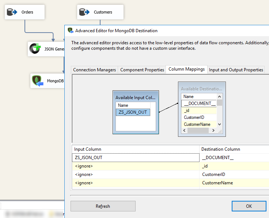Select __DOCUMENT__ in Available Destination Columns list
The height and width of the screenshot is (218, 269).
click(199, 104)
